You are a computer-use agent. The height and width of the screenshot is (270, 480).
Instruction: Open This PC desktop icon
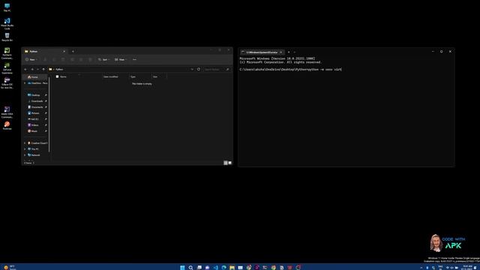7,7
